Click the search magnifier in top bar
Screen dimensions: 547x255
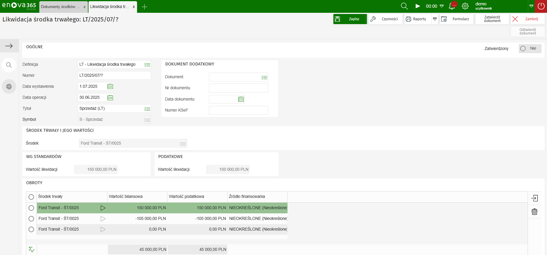click(x=404, y=6)
